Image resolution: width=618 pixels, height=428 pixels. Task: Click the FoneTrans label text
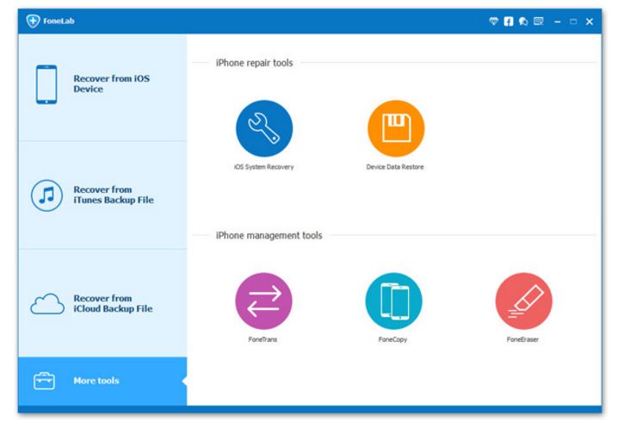coord(263,339)
